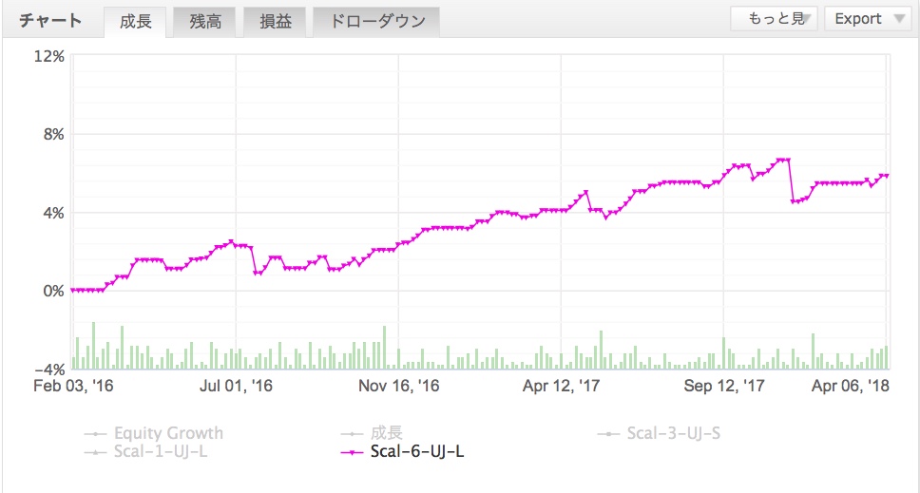Image resolution: width=920 pixels, height=493 pixels.
Task: Click the magenta Scal-6-UJ-L legend marker
Action: click(352, 453)
